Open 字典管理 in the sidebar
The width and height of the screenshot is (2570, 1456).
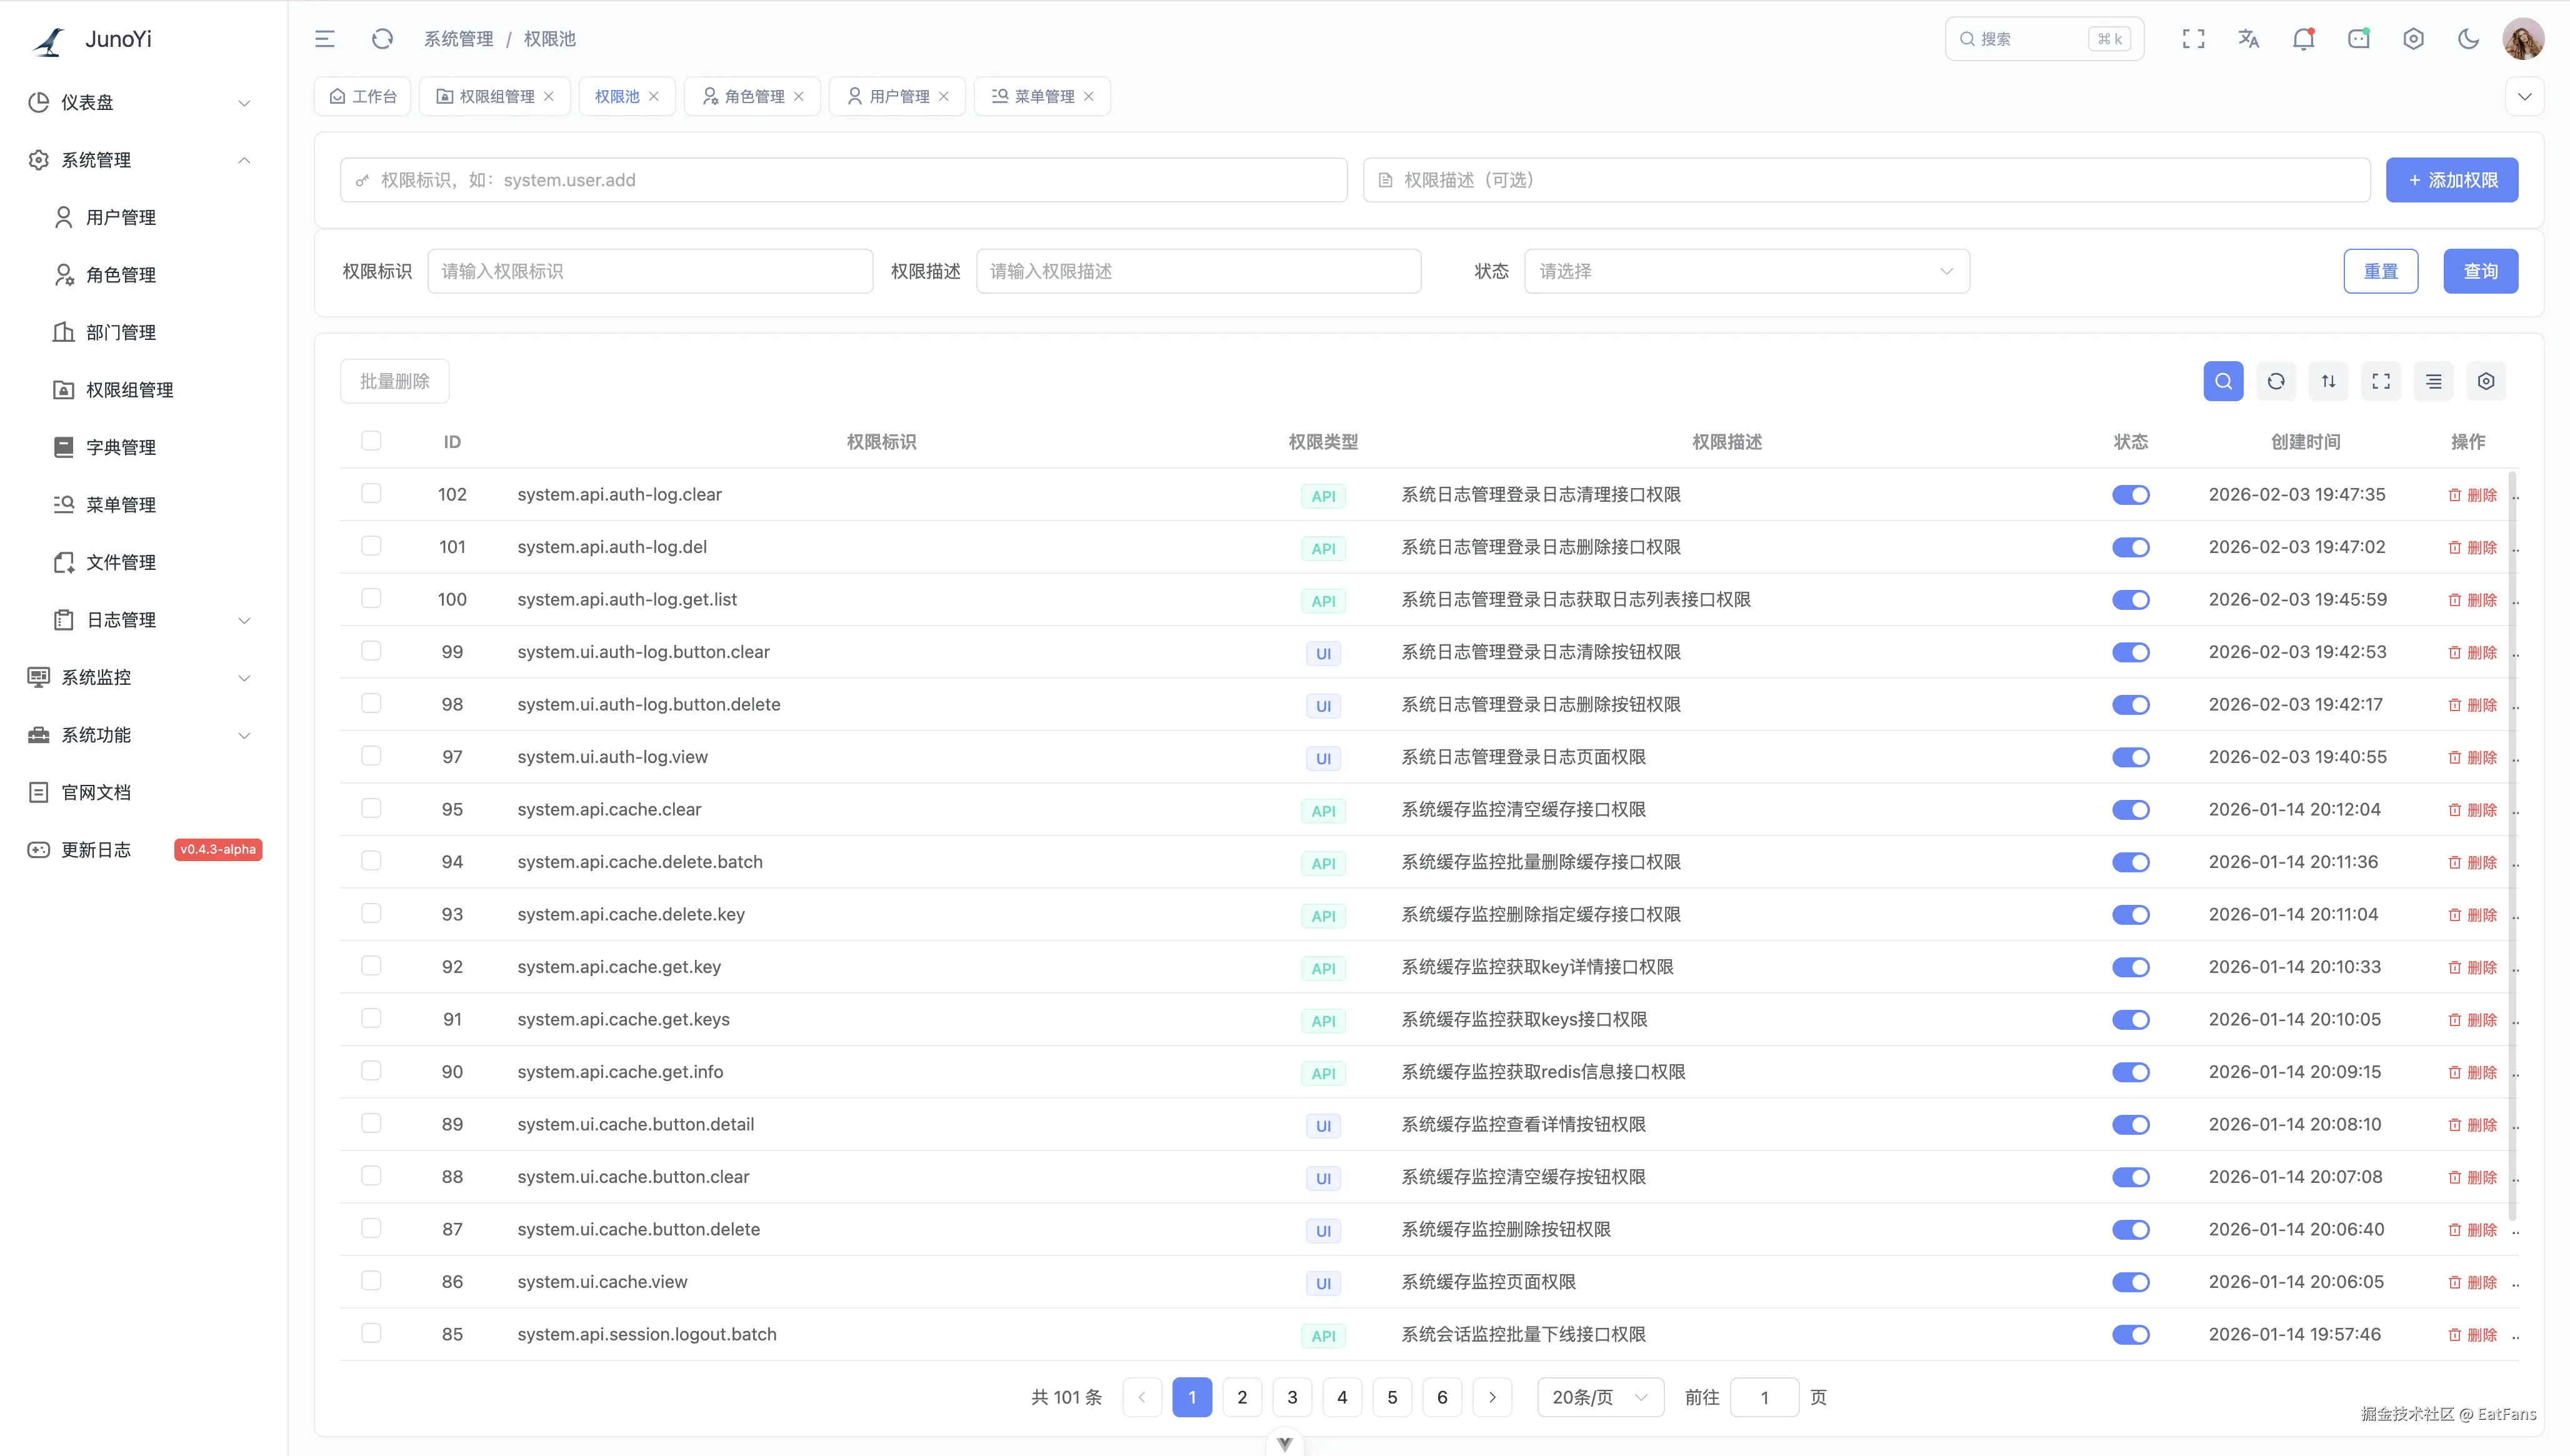click(x=121, y=447)
